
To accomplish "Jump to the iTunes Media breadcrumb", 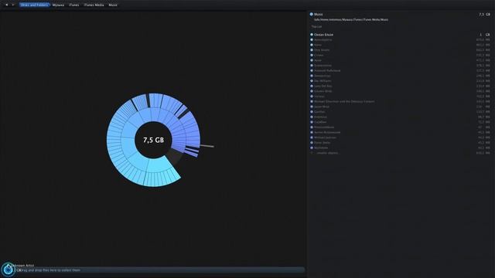I will click(94, 5).
